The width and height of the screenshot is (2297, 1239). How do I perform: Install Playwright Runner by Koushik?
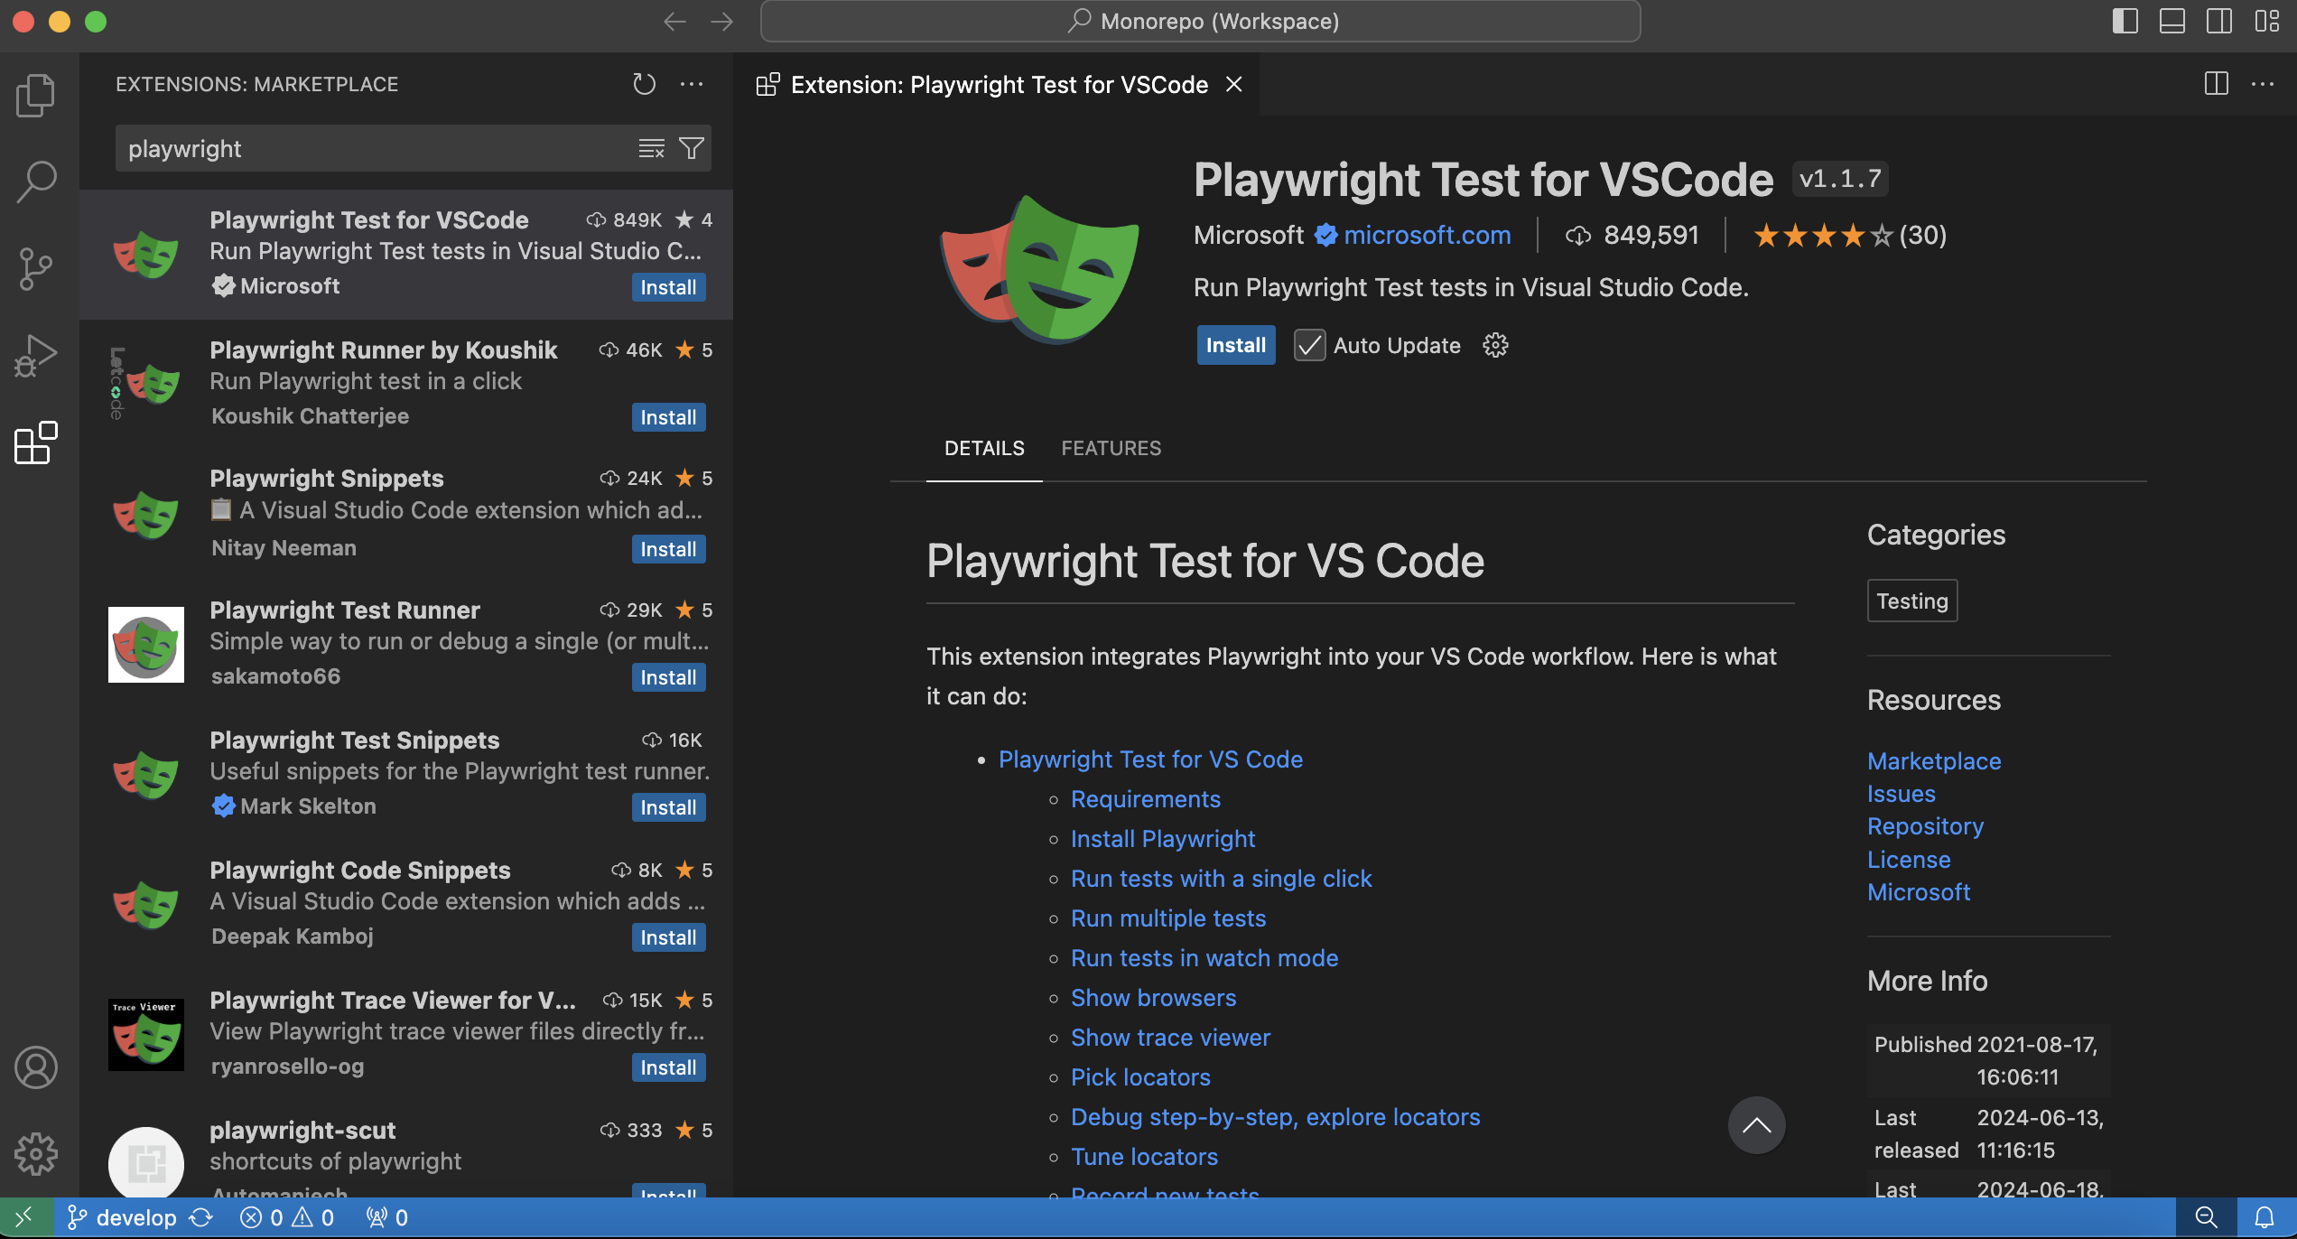[668, 417]
